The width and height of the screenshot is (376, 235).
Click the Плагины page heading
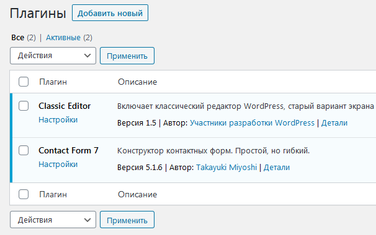point(38,14)
